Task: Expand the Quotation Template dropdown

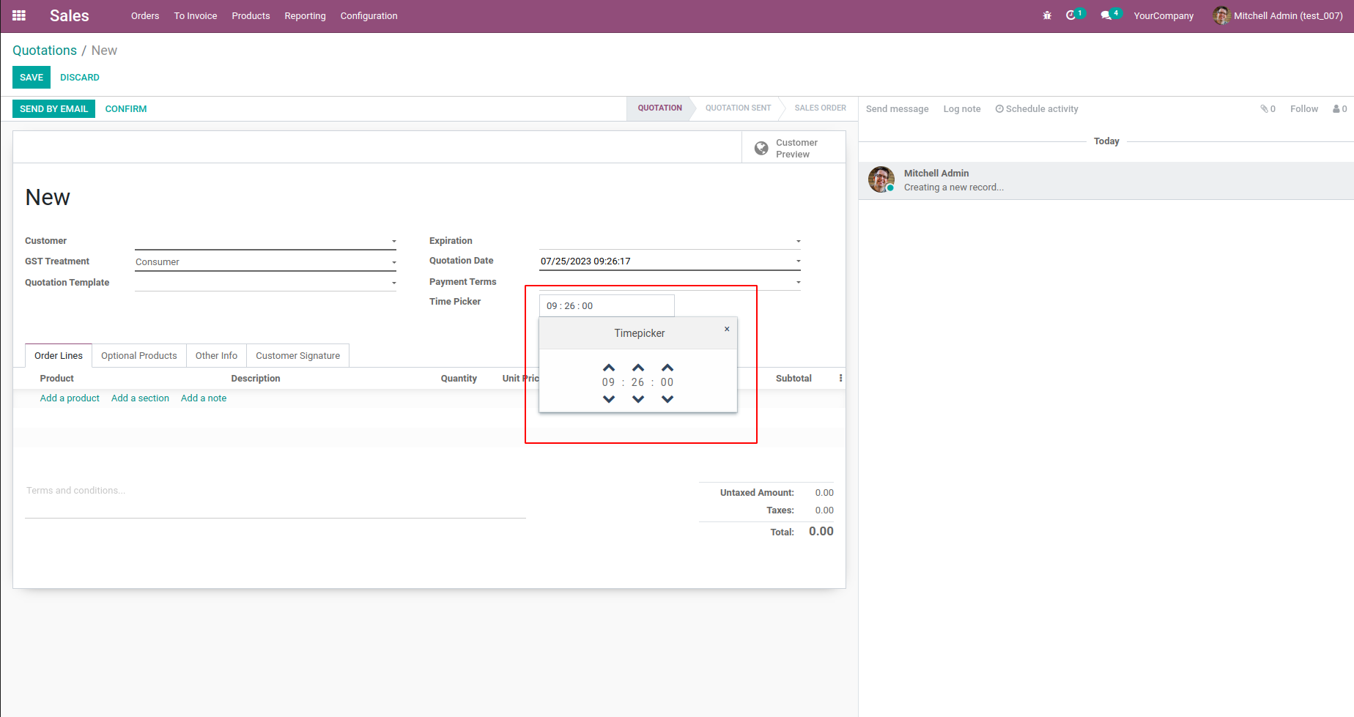Action: pos(394,283)
